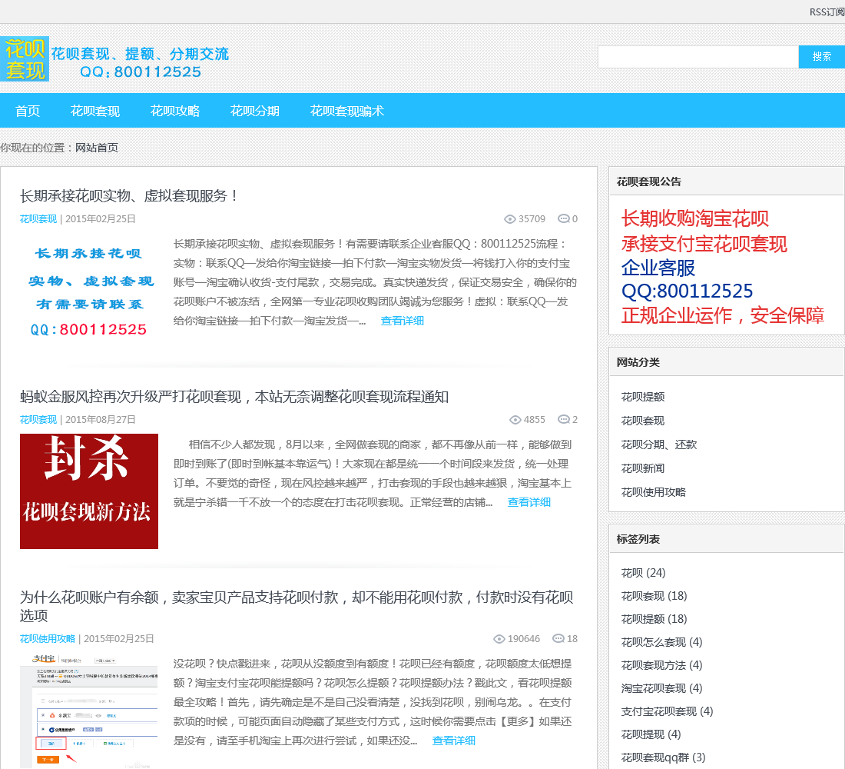Select tag 花呗套现 (18)
The image size is (845, 769).
[x=654, y=596]
